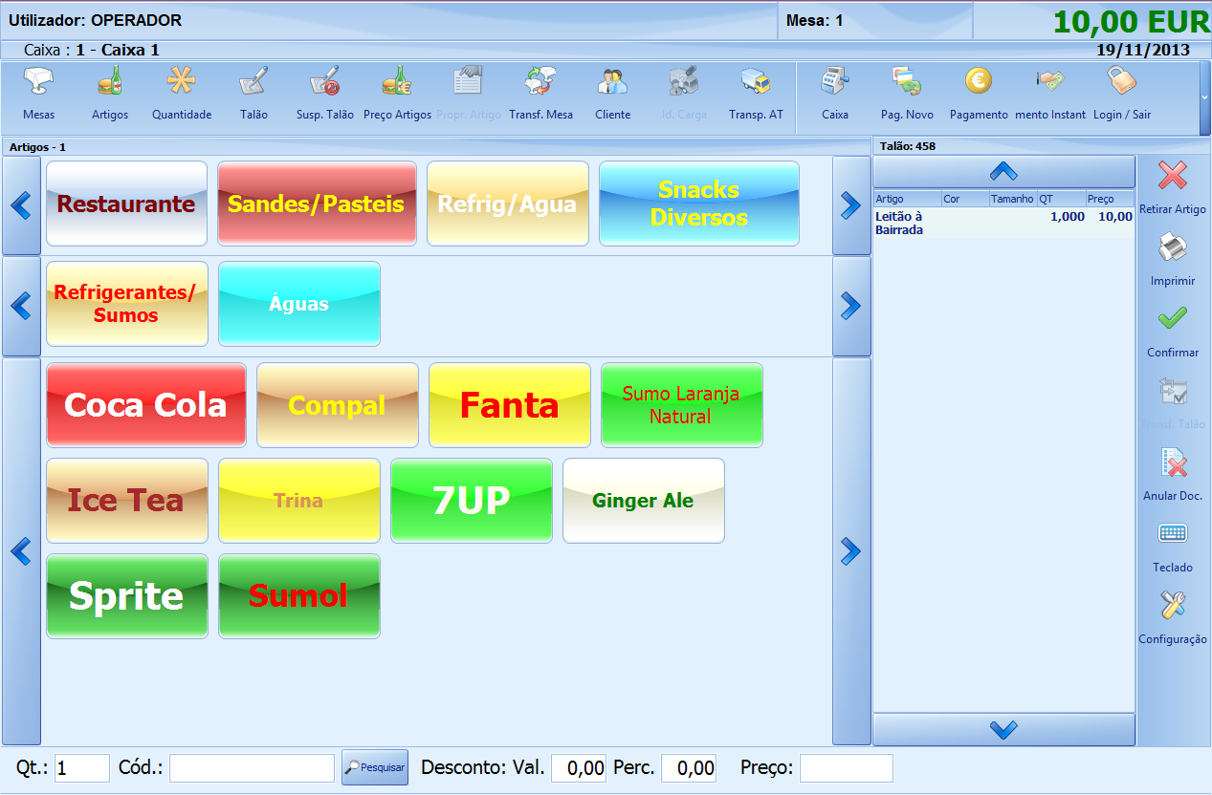This screenshot has width=1212, height=795.
Task: Click the 10,00 EUR total display
Action: (x=1132, y=22)
